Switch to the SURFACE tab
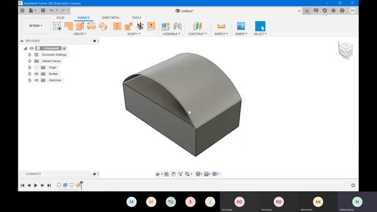 [x=84, y=18]
